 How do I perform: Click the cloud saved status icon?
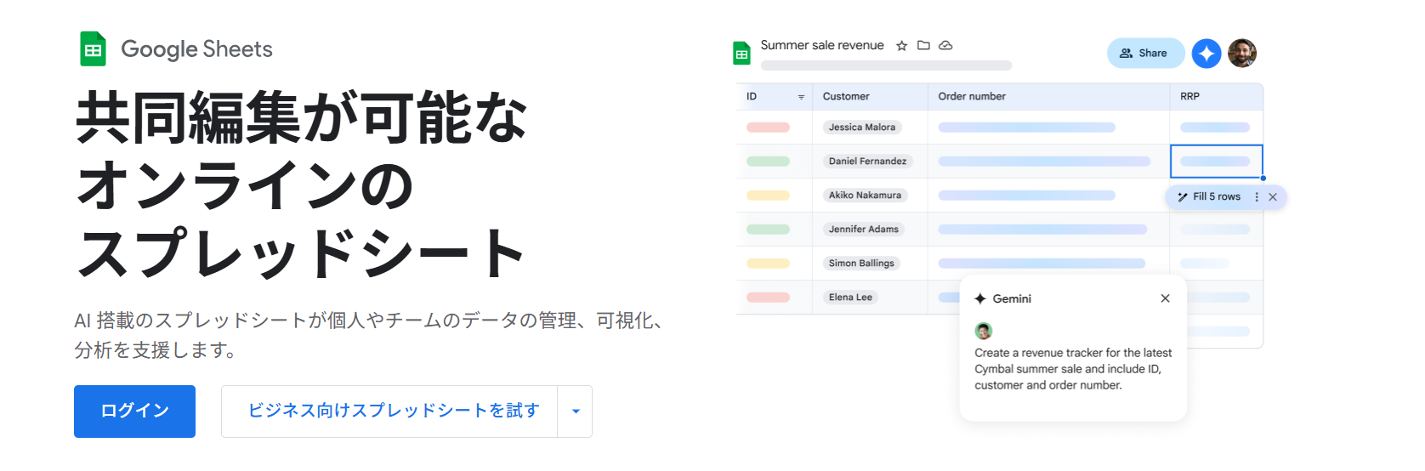pyautogui.click(x=945, y=45)
